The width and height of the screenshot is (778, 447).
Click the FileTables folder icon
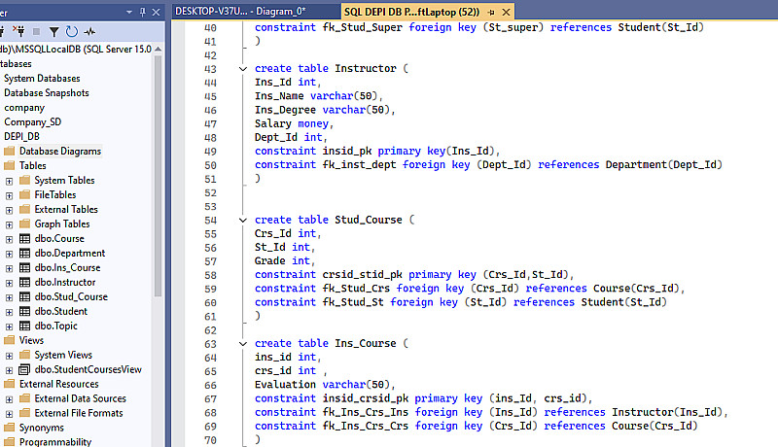click(25, 194)
